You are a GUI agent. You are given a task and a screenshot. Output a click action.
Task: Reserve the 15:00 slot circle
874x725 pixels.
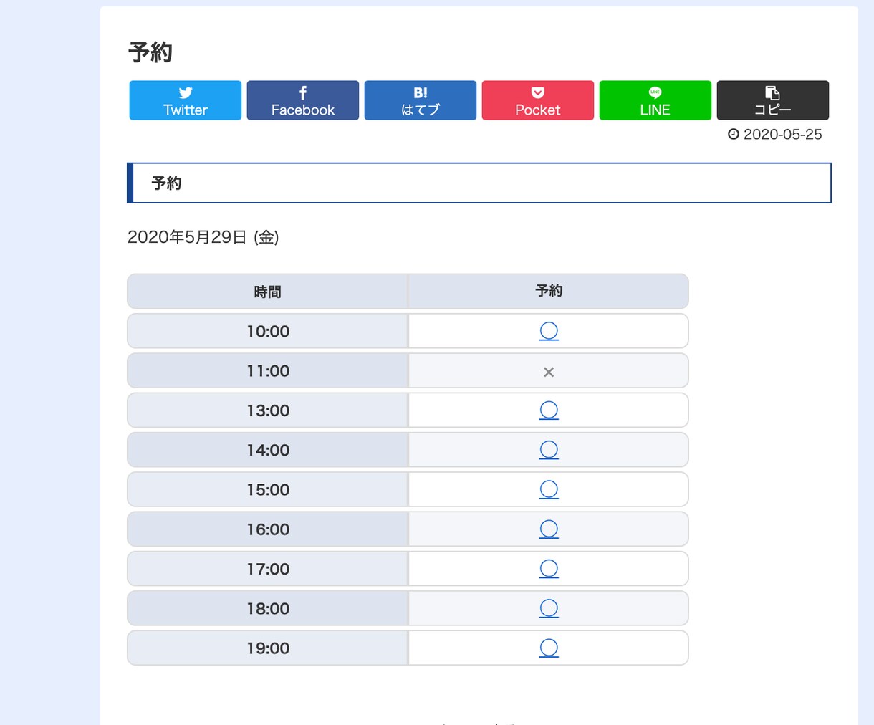549,489
